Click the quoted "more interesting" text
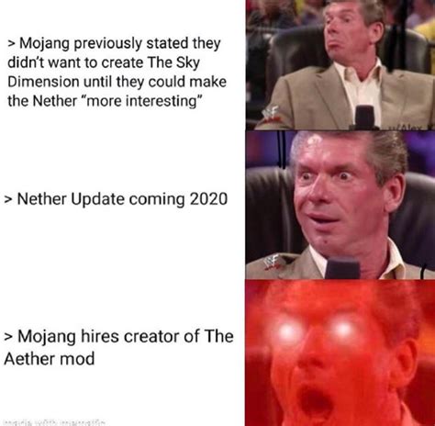 (x=141, y=101)
